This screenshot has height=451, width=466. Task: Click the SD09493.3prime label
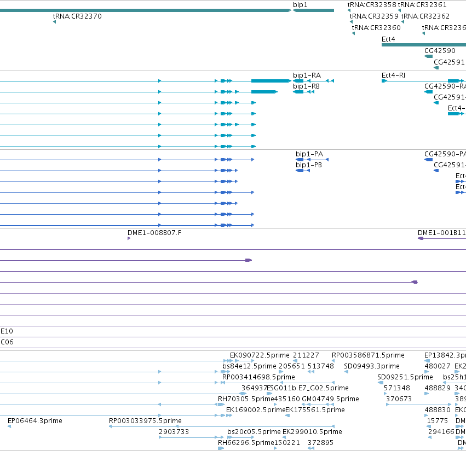click(x=371, y=366)
